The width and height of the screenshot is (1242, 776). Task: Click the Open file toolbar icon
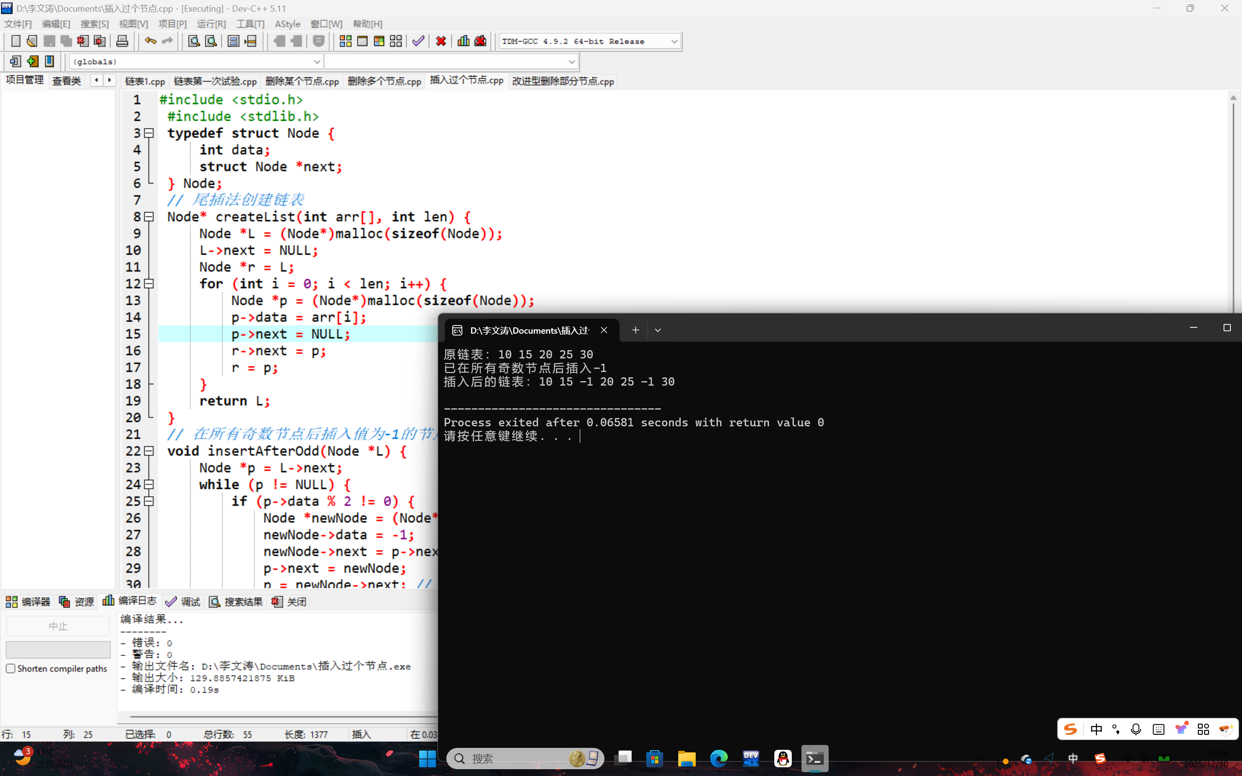coord(32,41)
